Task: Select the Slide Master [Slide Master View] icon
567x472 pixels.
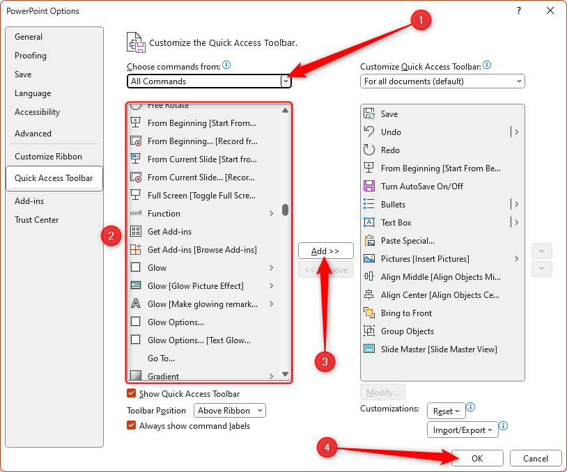Action: point(369,349)
